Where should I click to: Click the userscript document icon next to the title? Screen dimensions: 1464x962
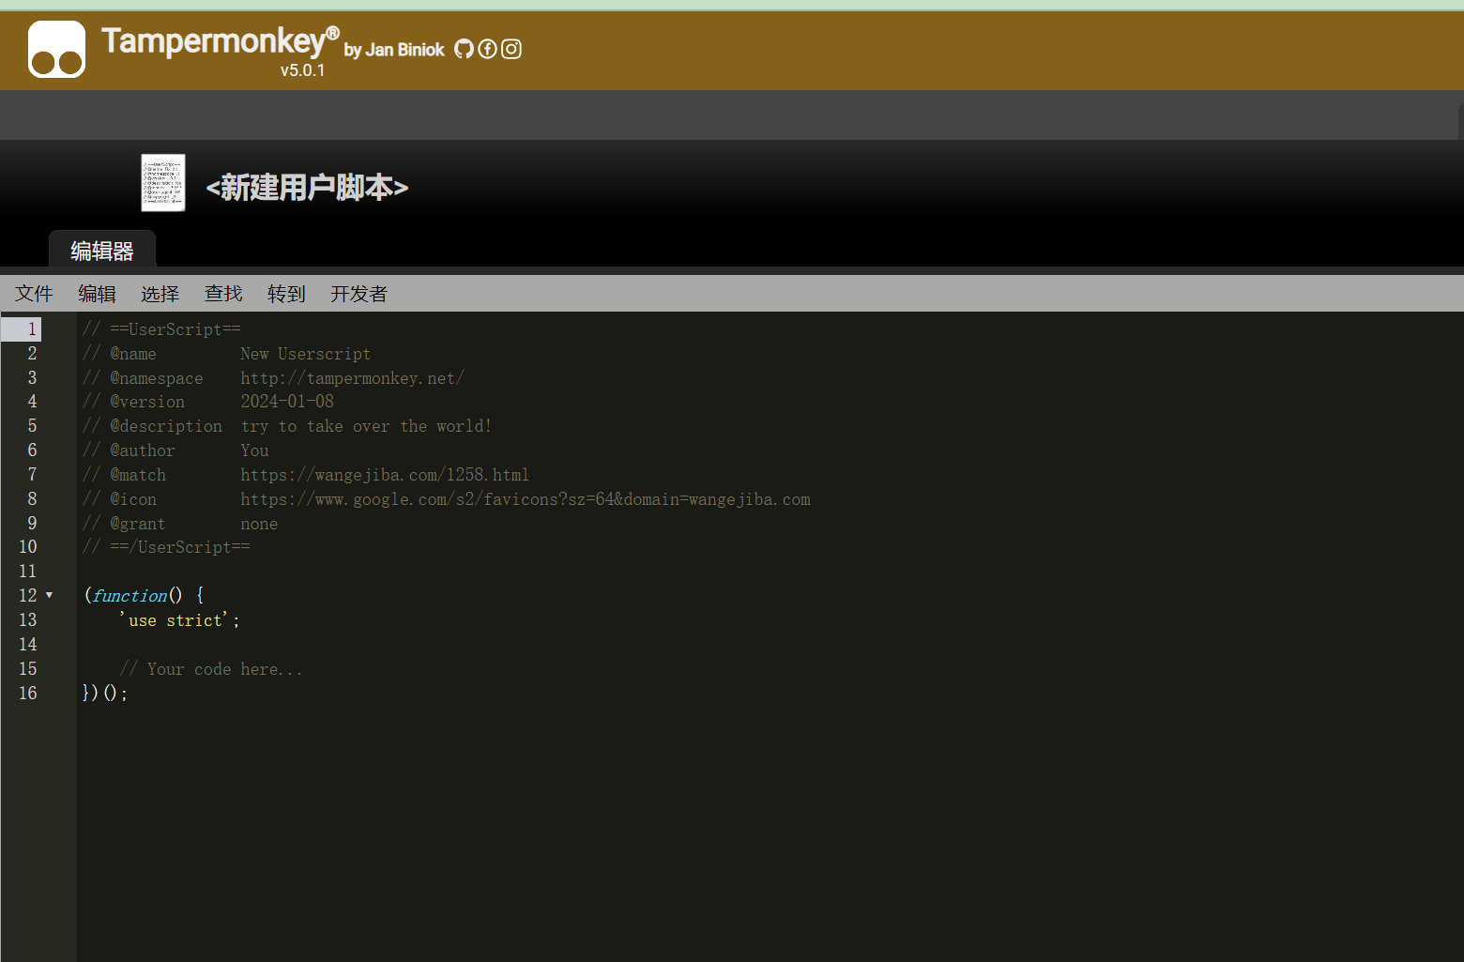pyautogui.click(x=162, y=182)
